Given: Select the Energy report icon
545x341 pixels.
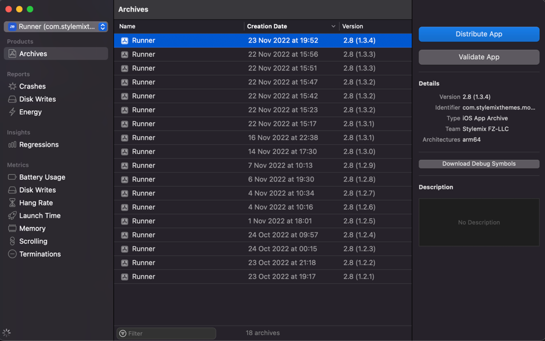Looking at the screenshot, I should (x=12, y=112).
